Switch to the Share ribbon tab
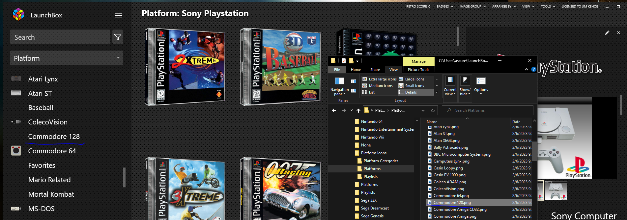Viewport: 627px width, 220px height. click(x=375, y=70)
